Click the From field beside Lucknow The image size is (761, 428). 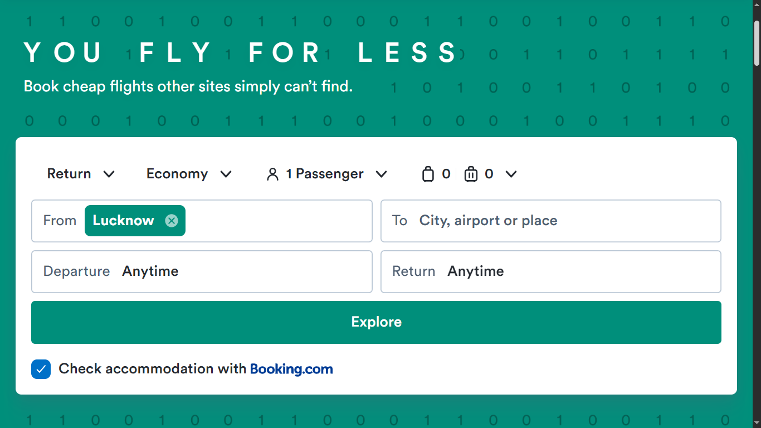(279, 221)
